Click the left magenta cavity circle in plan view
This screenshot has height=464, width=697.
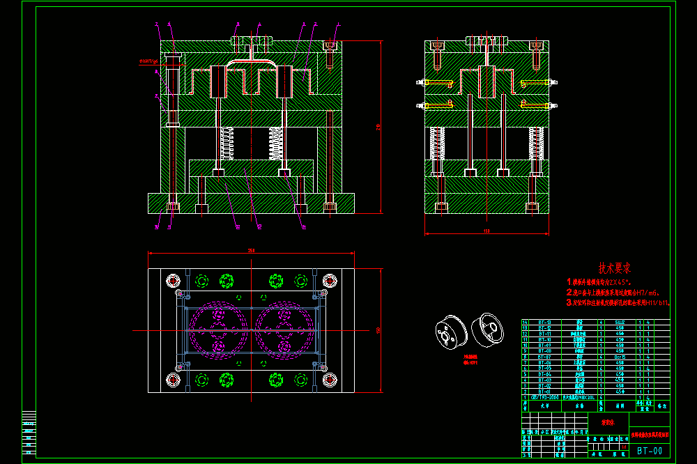[x=218, y=330]
